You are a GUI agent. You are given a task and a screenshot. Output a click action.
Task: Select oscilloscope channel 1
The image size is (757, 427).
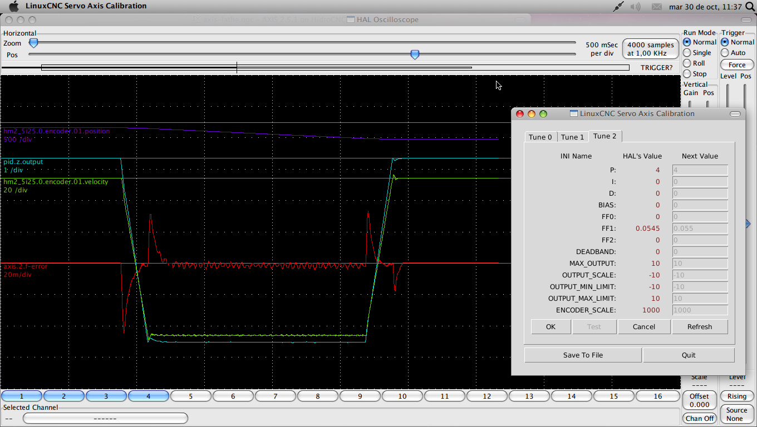coord(22,396)
